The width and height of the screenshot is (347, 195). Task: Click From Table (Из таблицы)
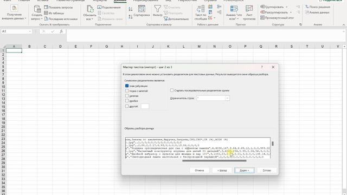click(x=54, y=13)
